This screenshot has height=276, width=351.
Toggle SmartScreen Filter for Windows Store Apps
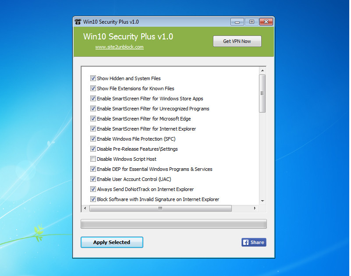[93, 98]
